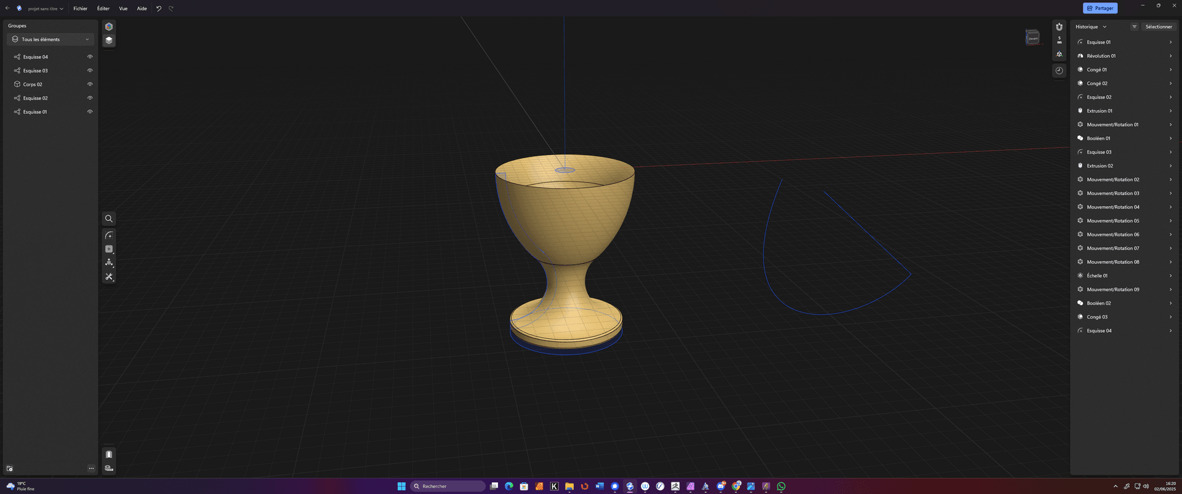1182x494 pixels.
Task: Open the grid size 5 mm setting
Action: click(x=1059, y=40)
